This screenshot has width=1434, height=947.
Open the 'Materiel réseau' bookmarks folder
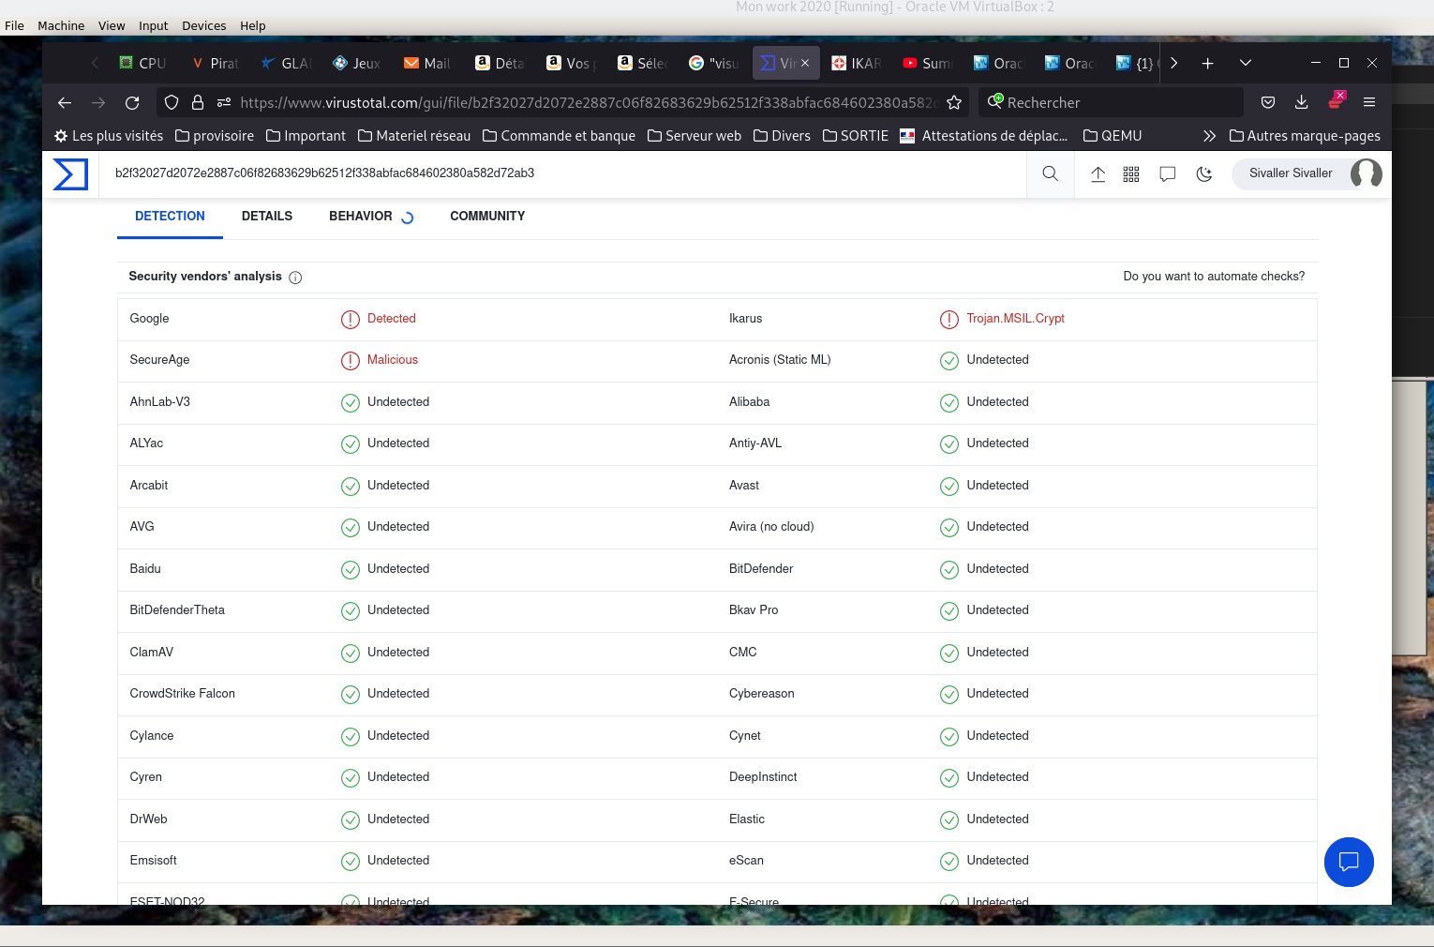coord(414,136)
